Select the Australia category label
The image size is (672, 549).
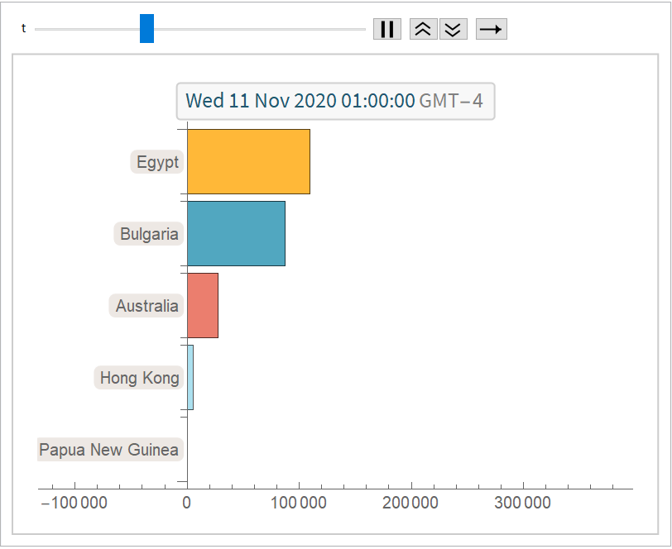[146, 306]
